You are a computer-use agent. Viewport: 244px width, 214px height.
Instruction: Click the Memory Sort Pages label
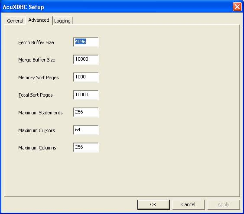tap(39, 78)
